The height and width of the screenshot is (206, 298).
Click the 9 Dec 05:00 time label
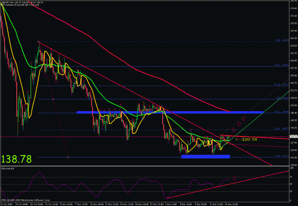(x=201, y=204)
